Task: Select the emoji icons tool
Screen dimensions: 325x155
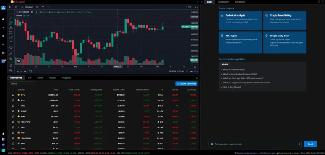Action: click(x=11, y=47)
